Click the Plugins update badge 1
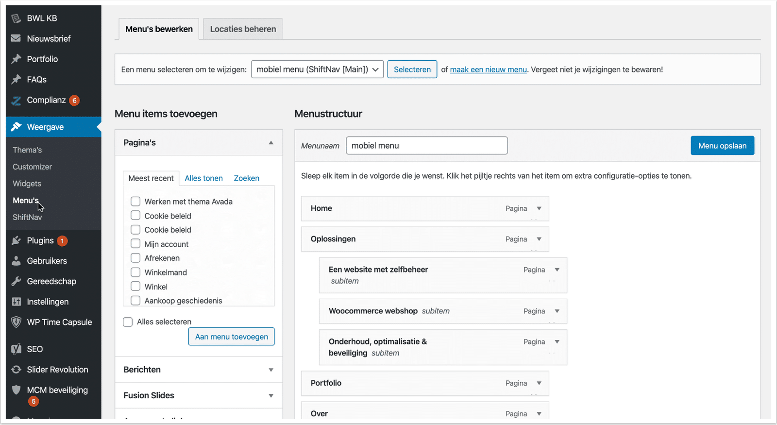Image resolution: width=777 pixels, height=425 pixels. click(x=62, y=241)
